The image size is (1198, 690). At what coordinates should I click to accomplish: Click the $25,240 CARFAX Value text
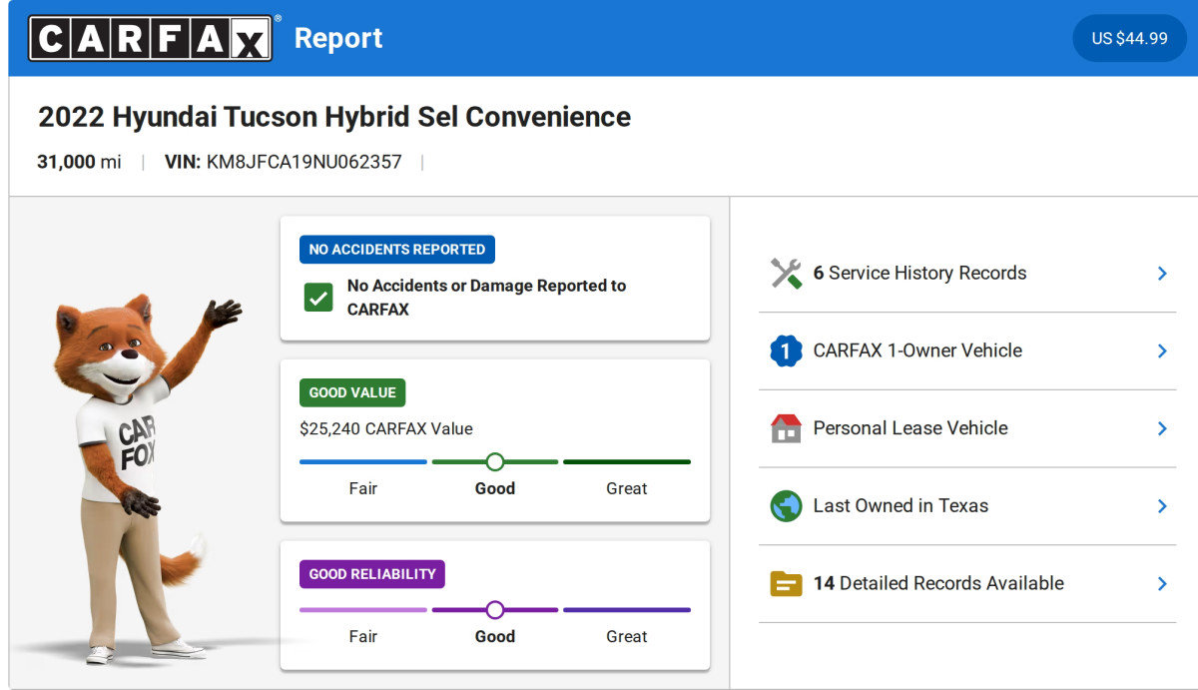386,429
